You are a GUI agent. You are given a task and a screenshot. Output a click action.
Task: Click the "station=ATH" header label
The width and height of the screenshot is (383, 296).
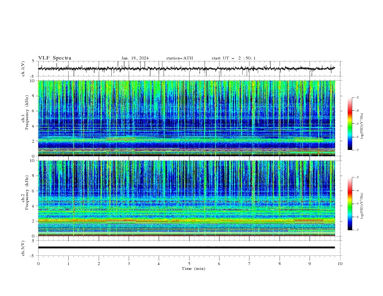tap(179, 58)
